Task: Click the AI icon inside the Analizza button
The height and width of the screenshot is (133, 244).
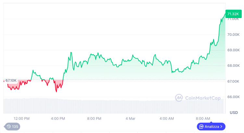Action: tap(201, 127)
